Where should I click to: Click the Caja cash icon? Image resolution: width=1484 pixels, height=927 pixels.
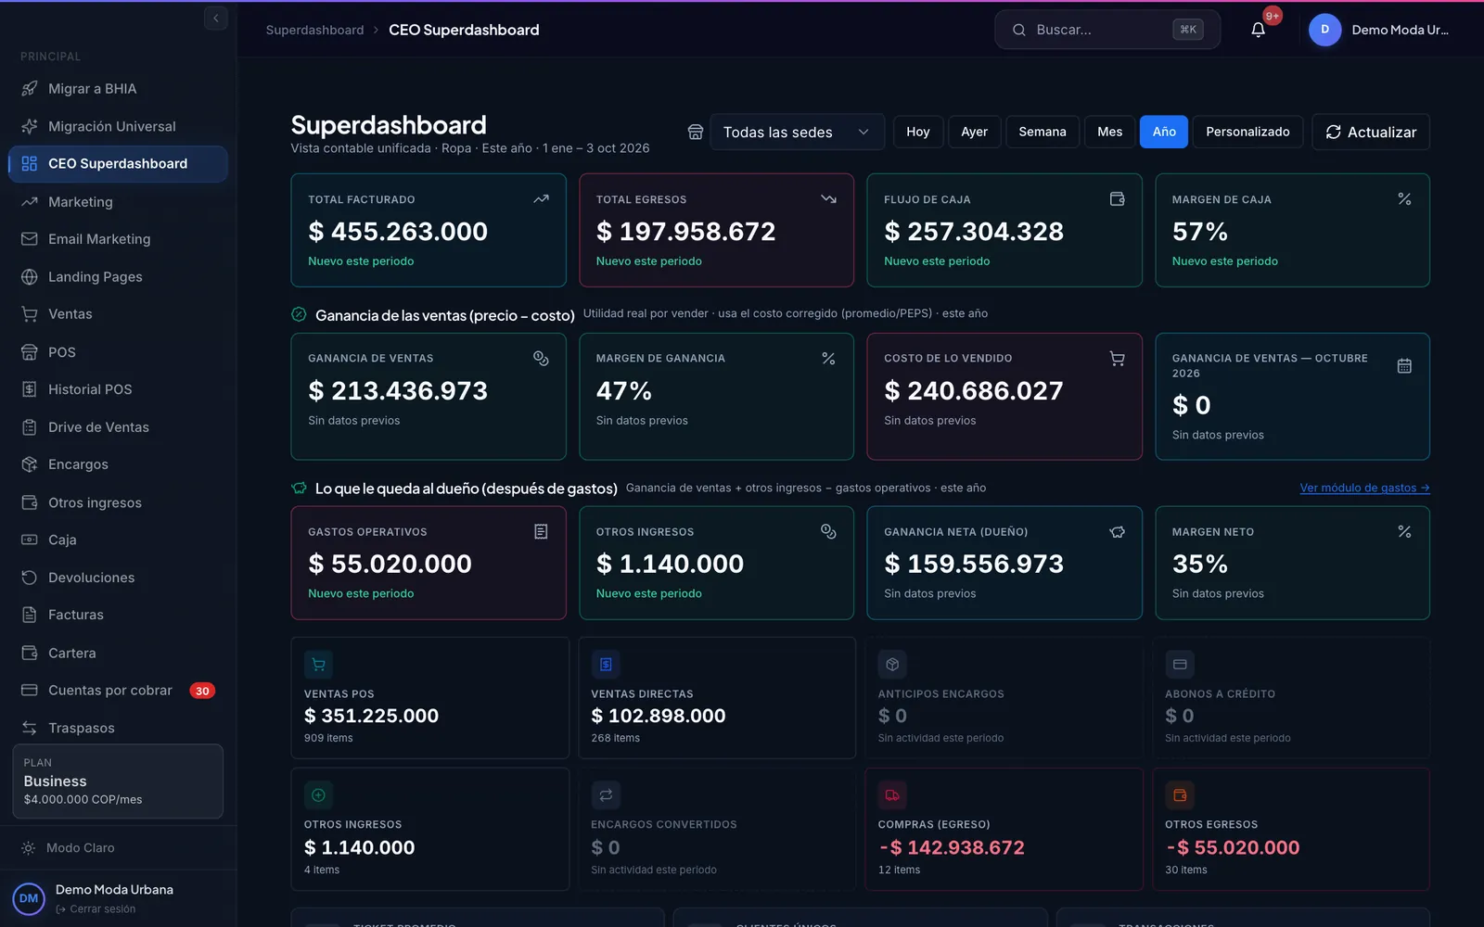[x=30, y=540]
